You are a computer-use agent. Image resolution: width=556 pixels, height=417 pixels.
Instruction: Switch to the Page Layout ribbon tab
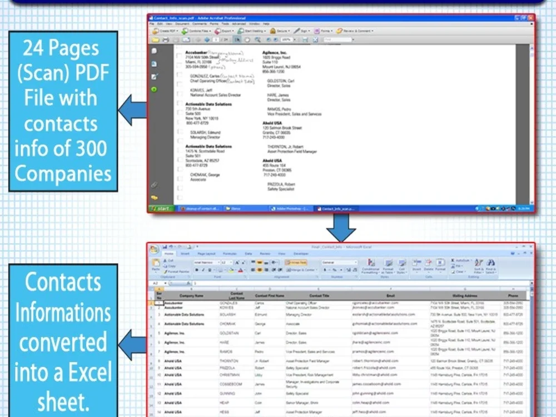(x=206, y=254)
